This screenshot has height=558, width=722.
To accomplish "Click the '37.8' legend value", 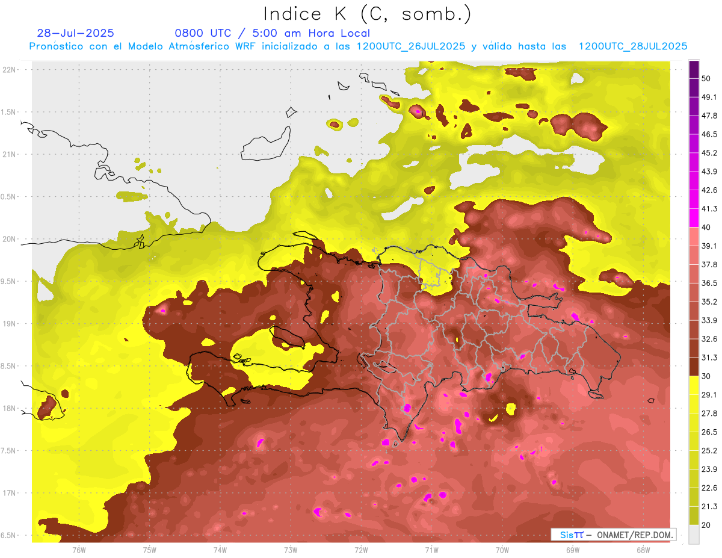I will click(709, 264).
